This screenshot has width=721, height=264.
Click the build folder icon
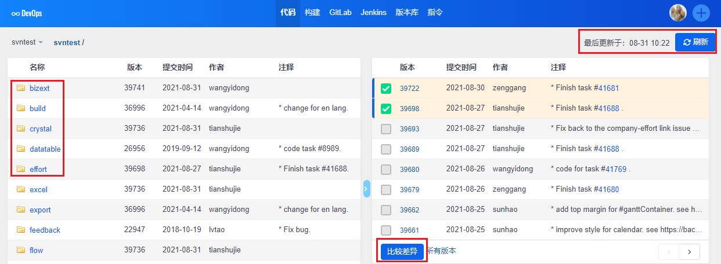click(21, 108)
